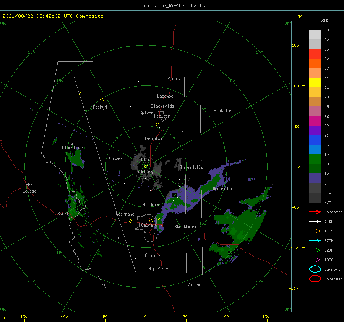Click the Strathmore town label
Screen dimensions: 344x322
click(186, 227)
